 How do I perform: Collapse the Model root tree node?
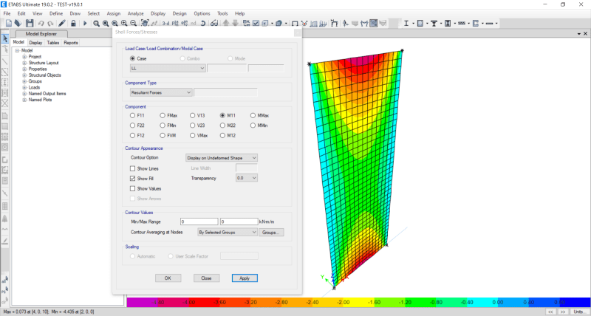click(17, 50)
